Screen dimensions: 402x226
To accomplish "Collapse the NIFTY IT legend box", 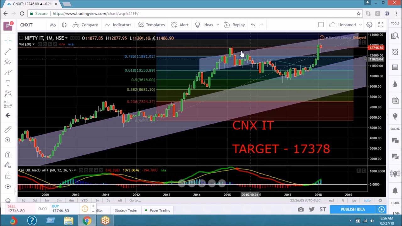I will (21, 38).
